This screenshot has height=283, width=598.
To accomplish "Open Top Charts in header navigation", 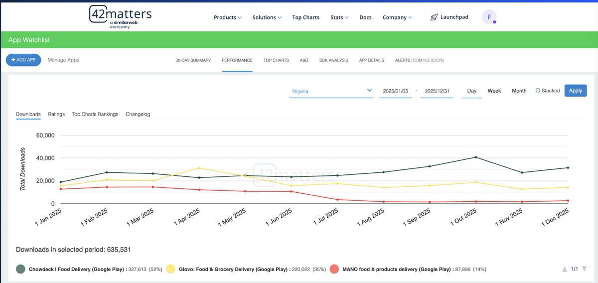I will click(306, 17).
